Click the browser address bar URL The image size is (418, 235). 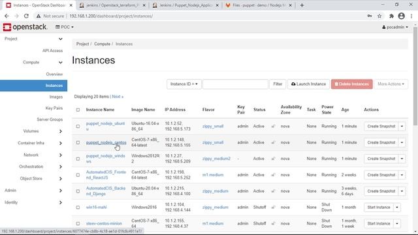pos(111,16)
